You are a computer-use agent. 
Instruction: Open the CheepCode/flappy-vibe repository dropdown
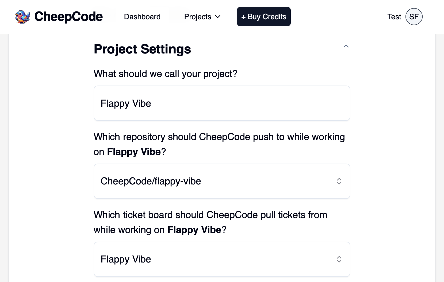222,181
